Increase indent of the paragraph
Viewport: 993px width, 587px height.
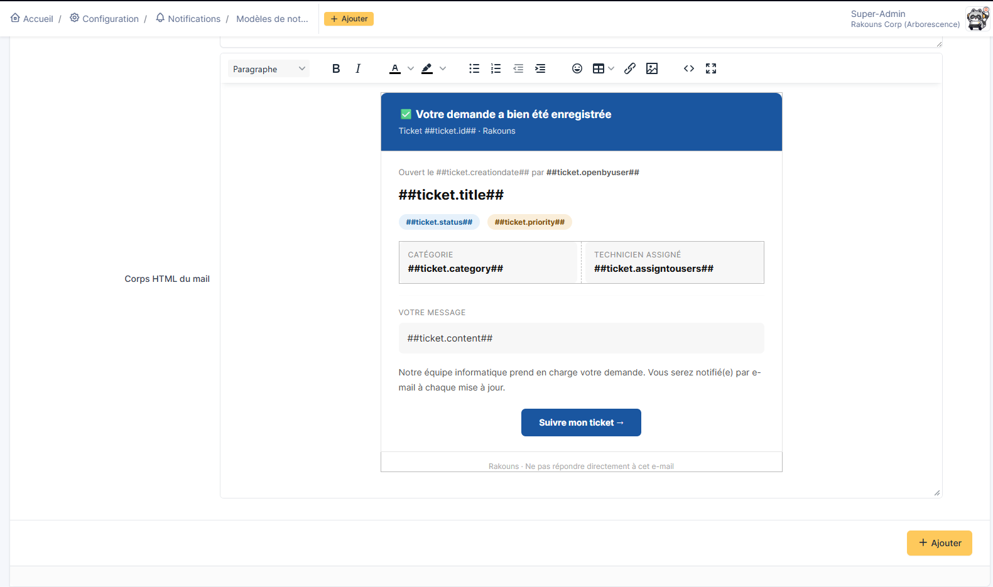(540, 68)
